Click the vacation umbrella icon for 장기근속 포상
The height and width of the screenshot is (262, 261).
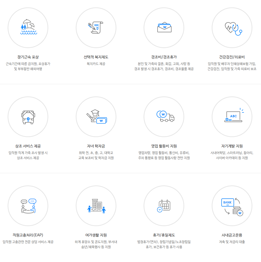tap(28, 27)
